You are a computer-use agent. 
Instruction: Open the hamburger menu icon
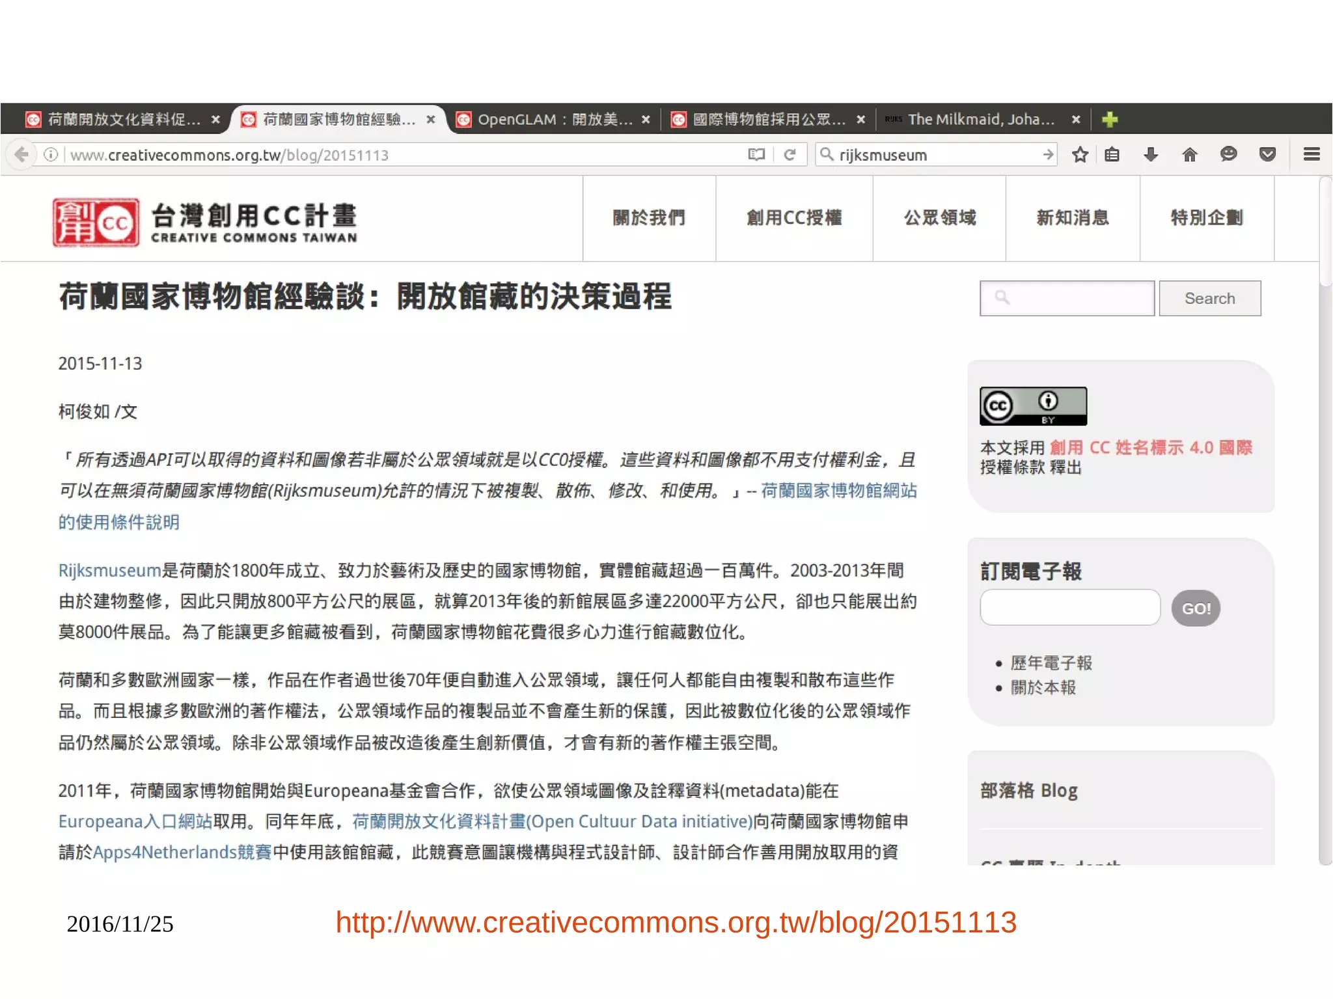[1311, 155]
